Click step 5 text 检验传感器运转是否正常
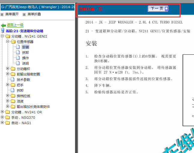Viewport: 194px width, 153px height. tap(116, 92)
